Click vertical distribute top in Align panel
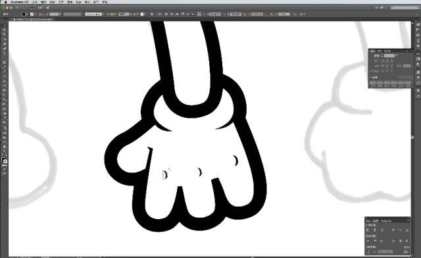421x258 pixels. click(368, 241)
